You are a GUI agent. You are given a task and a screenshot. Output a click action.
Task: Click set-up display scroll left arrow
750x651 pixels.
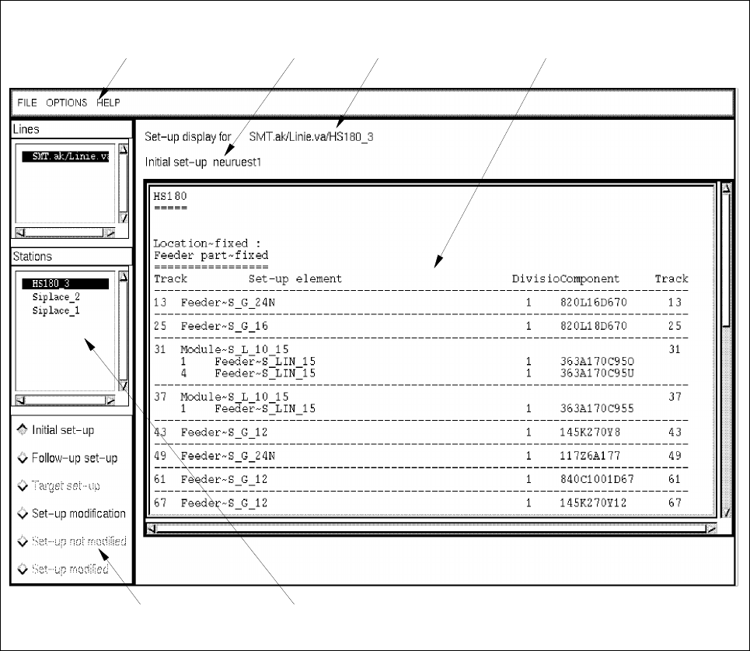(x=152, y=528)
